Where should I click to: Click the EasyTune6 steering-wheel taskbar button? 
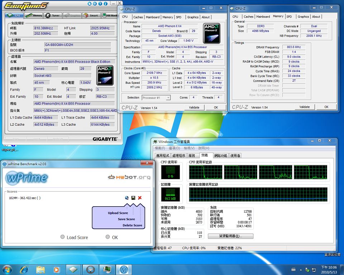[90, 270]
